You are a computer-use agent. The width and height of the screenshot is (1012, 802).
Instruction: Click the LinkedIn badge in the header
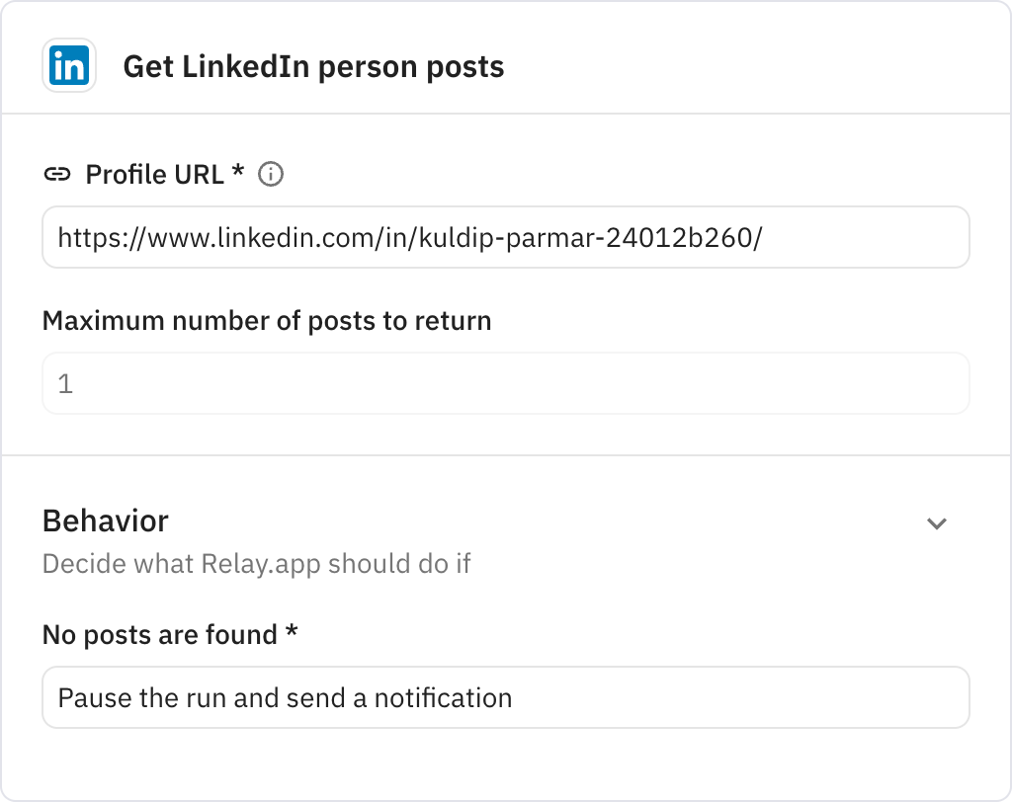(x=66, y=65)
